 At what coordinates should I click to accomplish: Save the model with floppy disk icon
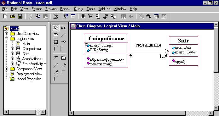pyautogui.click(x=20, y=16)
